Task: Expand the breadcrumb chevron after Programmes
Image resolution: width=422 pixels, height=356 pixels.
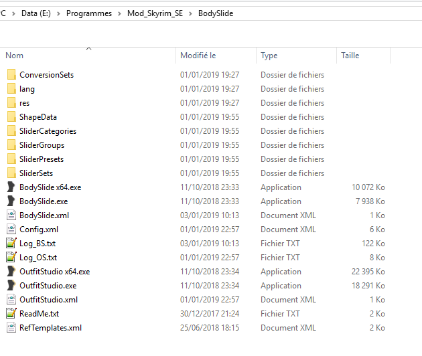Action: click(120, 13)
